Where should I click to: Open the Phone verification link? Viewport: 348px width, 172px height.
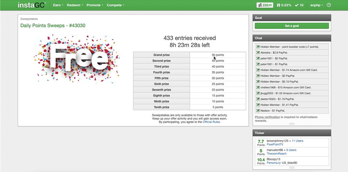click(267, 117)
